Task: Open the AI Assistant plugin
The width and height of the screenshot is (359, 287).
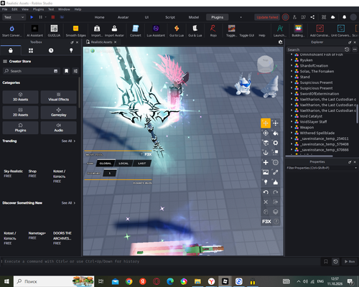Action: click(34, 31)
